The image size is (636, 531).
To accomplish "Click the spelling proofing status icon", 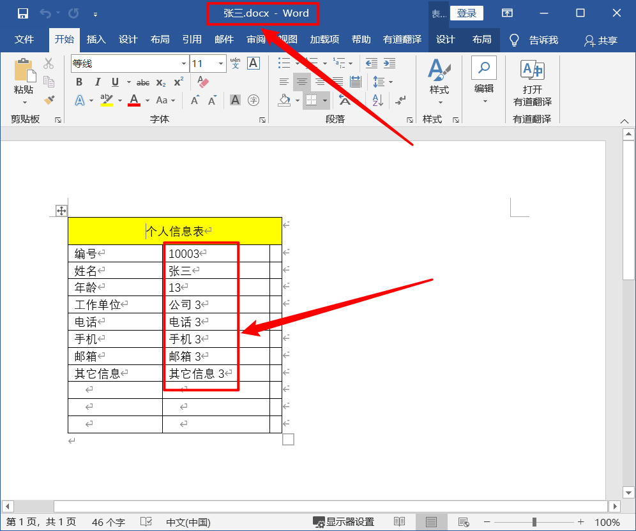I will point(146,522).
